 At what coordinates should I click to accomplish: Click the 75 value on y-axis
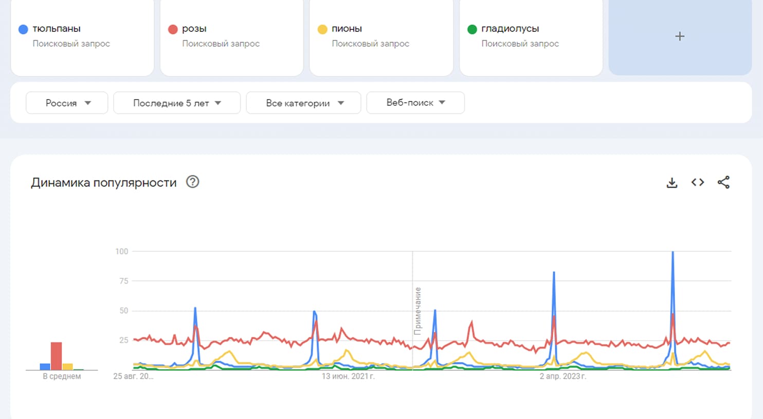tap(124, 281)
